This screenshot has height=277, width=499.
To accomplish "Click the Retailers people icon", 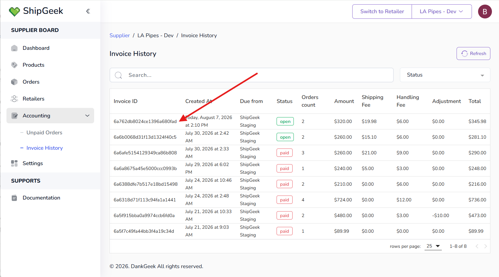I will click(14, 99).
